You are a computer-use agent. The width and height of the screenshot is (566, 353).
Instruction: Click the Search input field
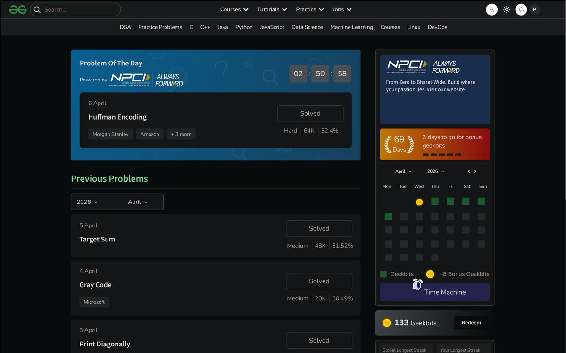pyautogui.click(x=75, y=9)
